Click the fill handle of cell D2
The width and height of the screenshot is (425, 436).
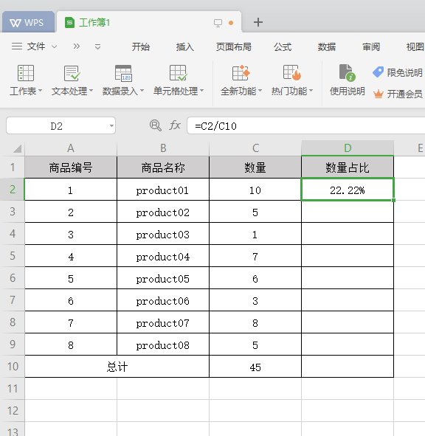tap(393, 200)
